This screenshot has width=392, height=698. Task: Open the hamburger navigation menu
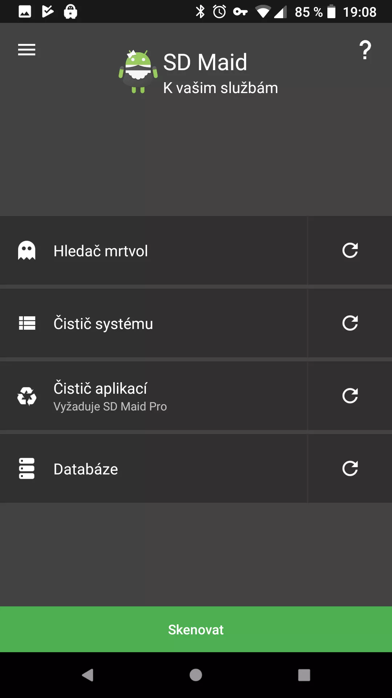pos(27,50)
